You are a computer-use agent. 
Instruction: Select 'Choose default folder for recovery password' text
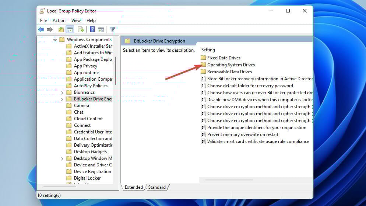250,86
